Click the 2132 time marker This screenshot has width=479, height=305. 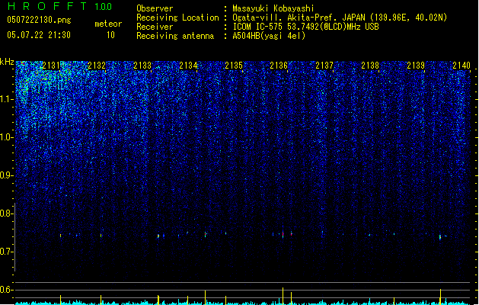(x=97, y=65)
